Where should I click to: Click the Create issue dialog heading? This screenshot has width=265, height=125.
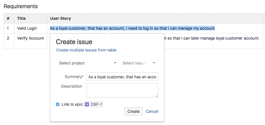coord(74,42)
